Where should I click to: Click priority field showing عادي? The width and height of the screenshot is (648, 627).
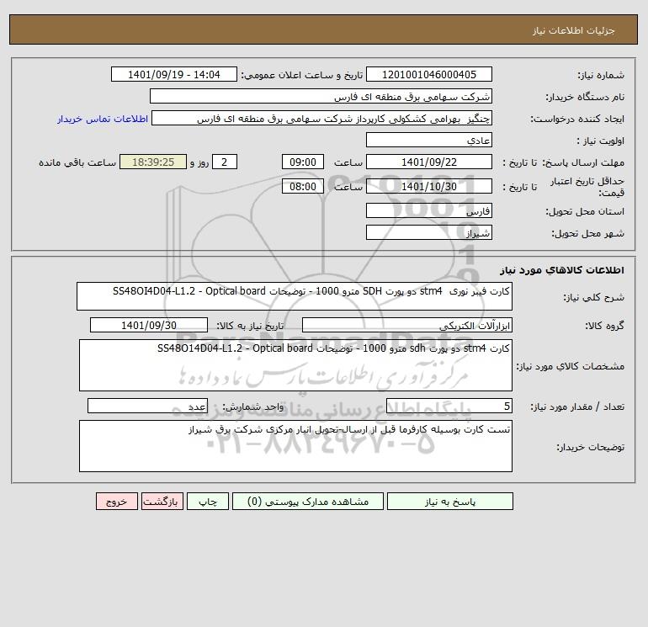pyautogui.click(x=429, y=140)
